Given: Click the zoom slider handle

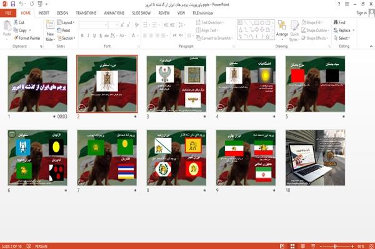Looking at the screenshot, I should coord(335,246).
